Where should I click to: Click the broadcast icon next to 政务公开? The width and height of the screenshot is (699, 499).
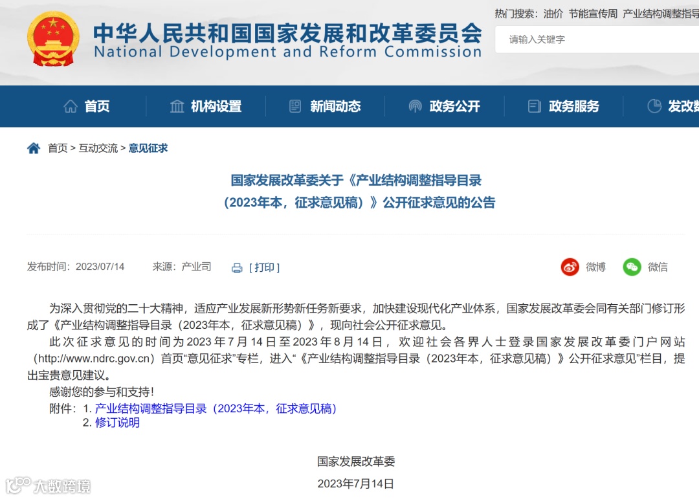pos(415,106)
